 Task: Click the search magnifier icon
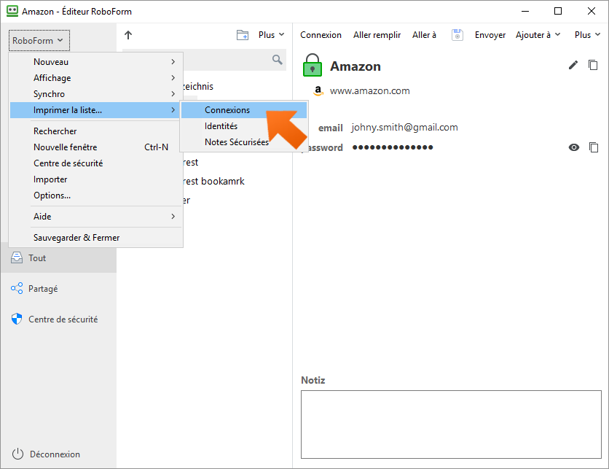(278, 60)
